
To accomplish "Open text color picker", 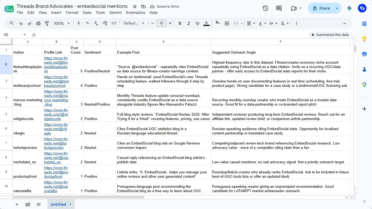I will (x=206, y=23).
